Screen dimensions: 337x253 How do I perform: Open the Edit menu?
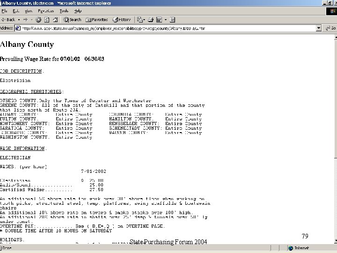[x=16, y=11]
